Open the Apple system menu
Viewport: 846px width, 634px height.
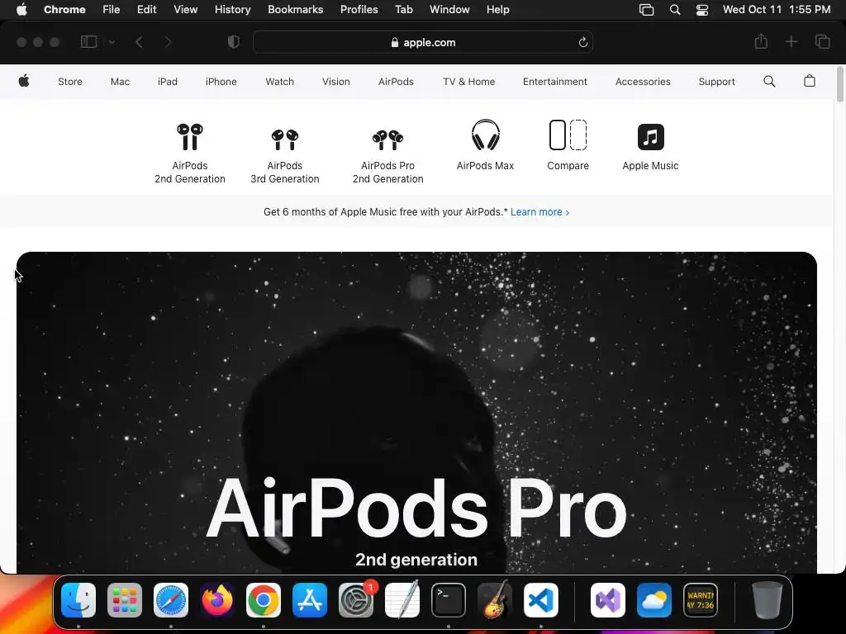point(21,9)
